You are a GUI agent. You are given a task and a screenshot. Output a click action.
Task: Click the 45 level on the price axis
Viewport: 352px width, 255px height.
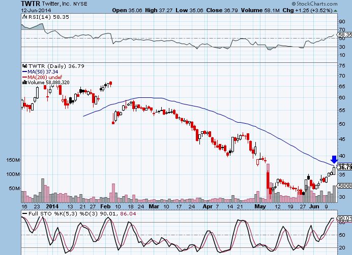tap(342, 139)
